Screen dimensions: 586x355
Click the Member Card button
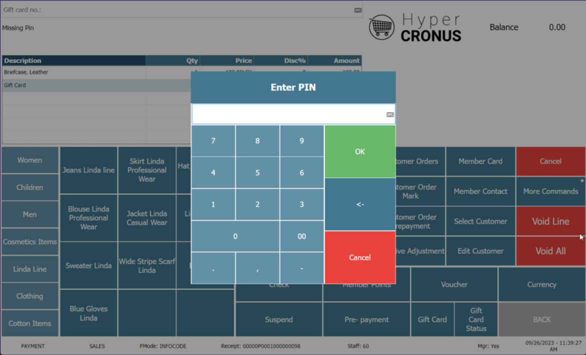480,161
